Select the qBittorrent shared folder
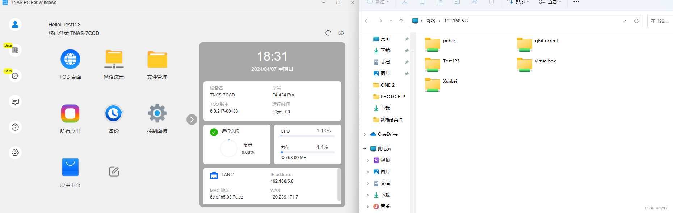This screenshot has height=213, width=673. click(x=538, y=44)
